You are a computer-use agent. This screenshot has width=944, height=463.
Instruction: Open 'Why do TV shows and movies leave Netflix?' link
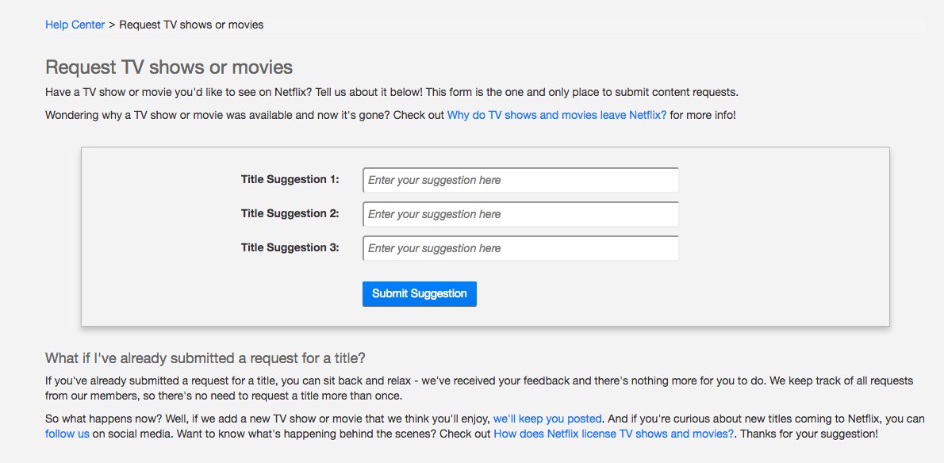556,115
